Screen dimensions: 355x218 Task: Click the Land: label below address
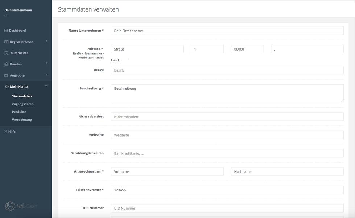(x=115, y=60)
